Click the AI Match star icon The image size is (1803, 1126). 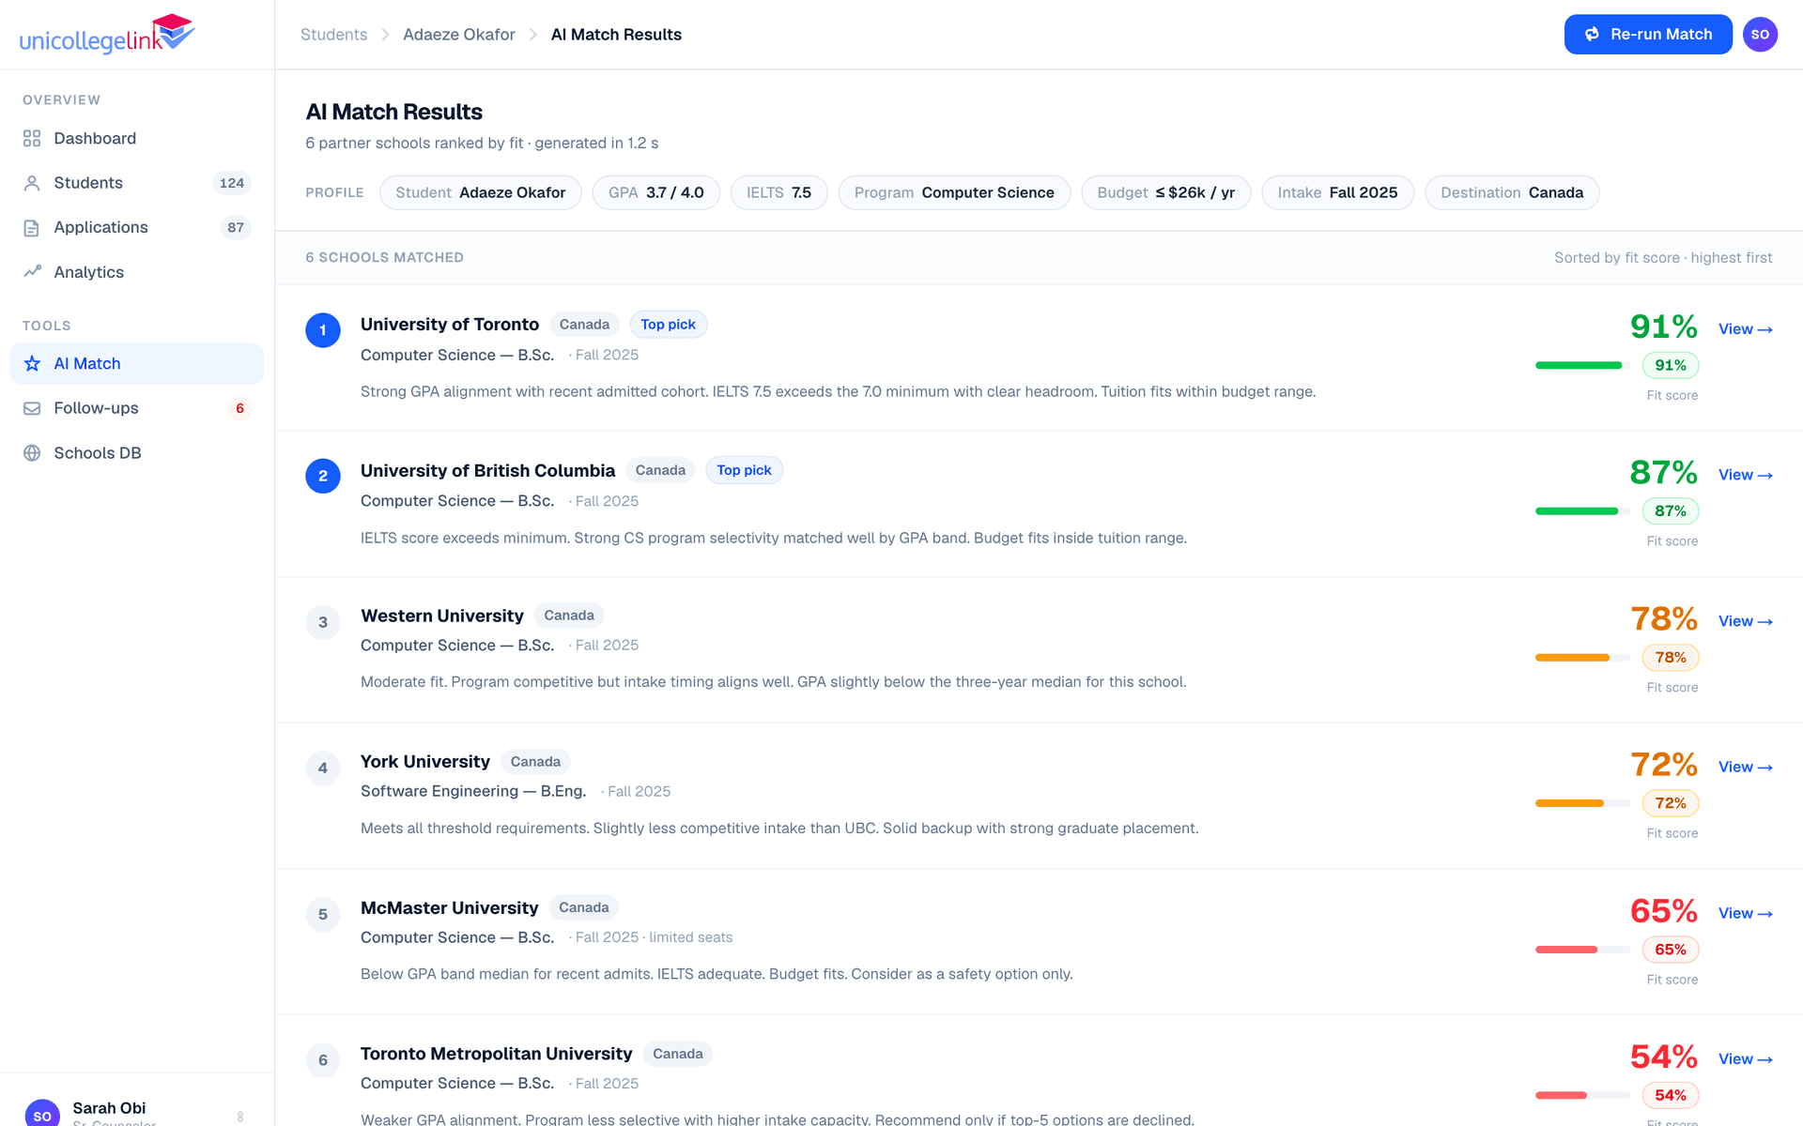(x=32, y=364)
